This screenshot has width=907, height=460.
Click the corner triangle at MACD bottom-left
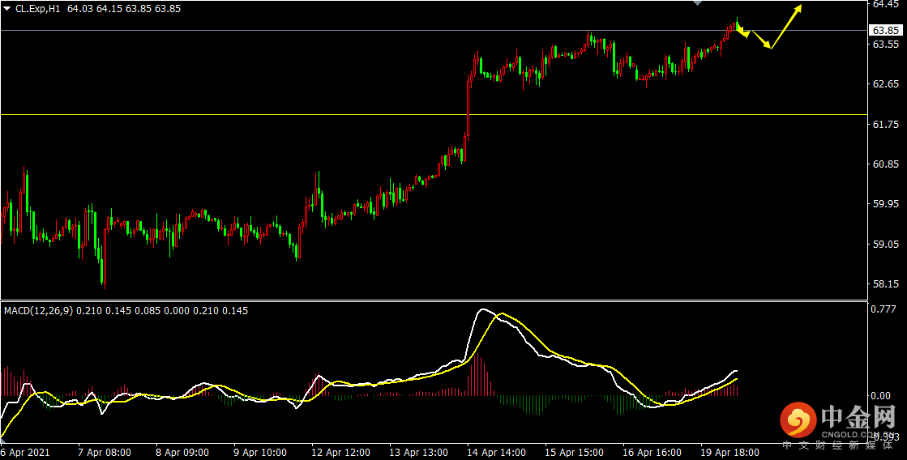pos(2,441)
